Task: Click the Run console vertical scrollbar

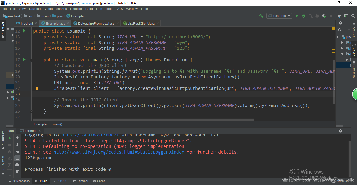Action: coord(350,159)
